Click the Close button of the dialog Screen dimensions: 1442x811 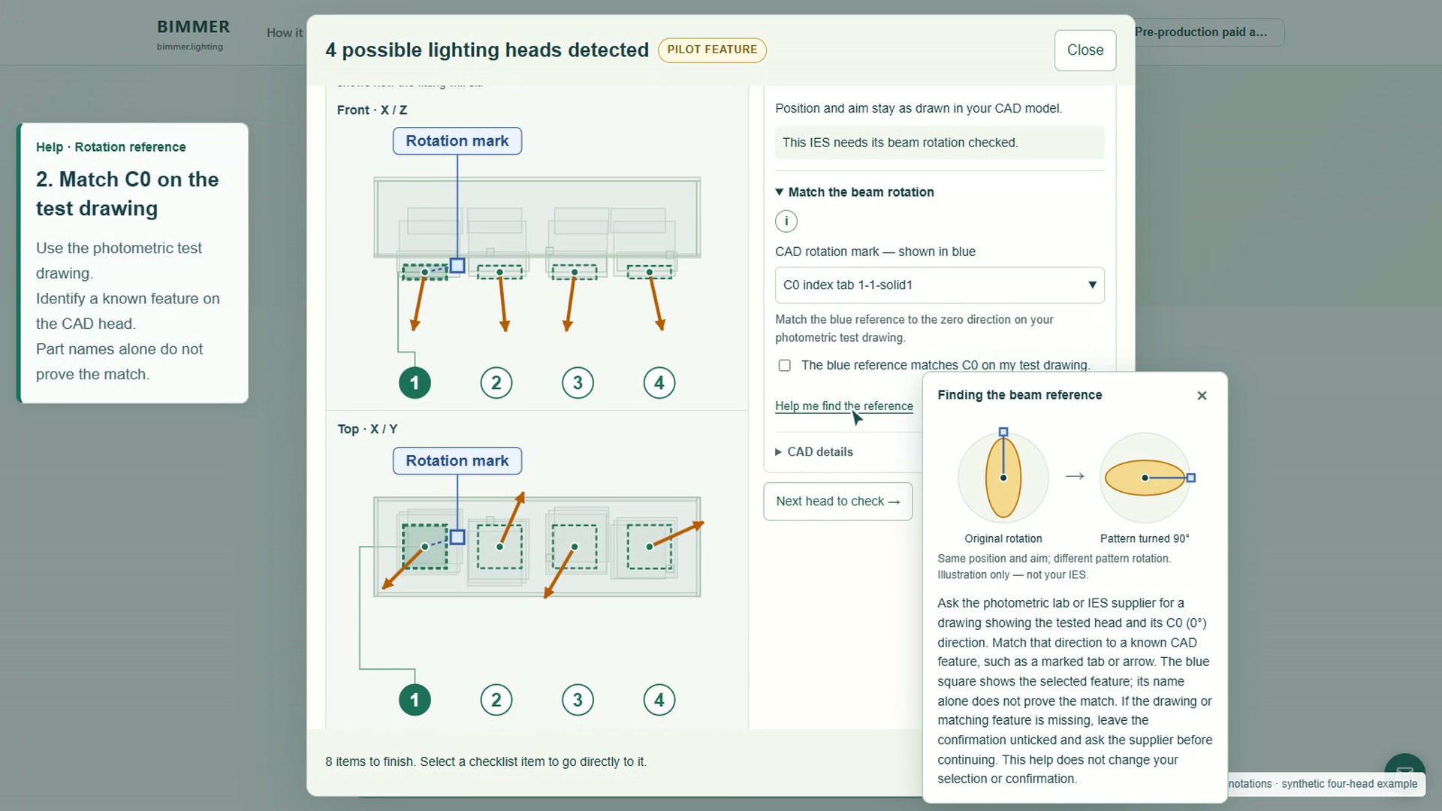(1085, 50)
